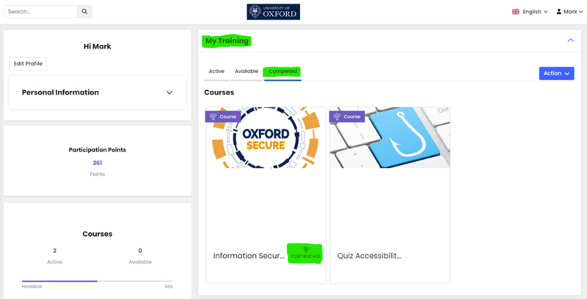This screenshot has height=299, width=587.
Task: Click the search magnifier button
Action: 84,12
